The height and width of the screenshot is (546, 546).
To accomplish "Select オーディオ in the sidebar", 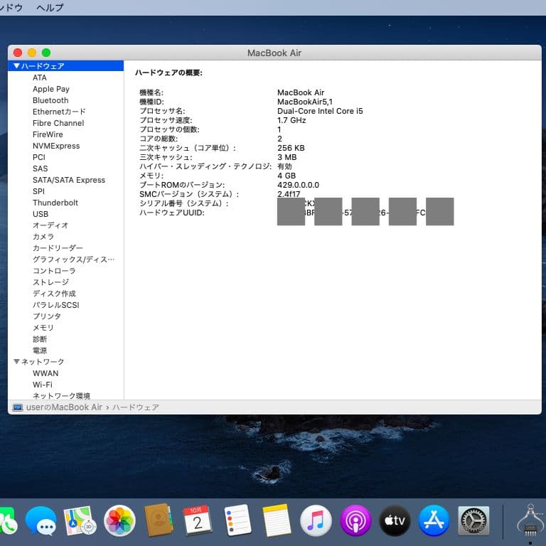I will pyautogui.click(x=50, y=225).
